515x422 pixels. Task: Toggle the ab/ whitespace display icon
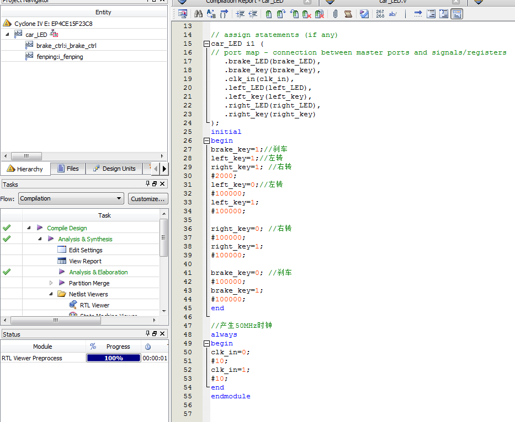pos(393,14)
